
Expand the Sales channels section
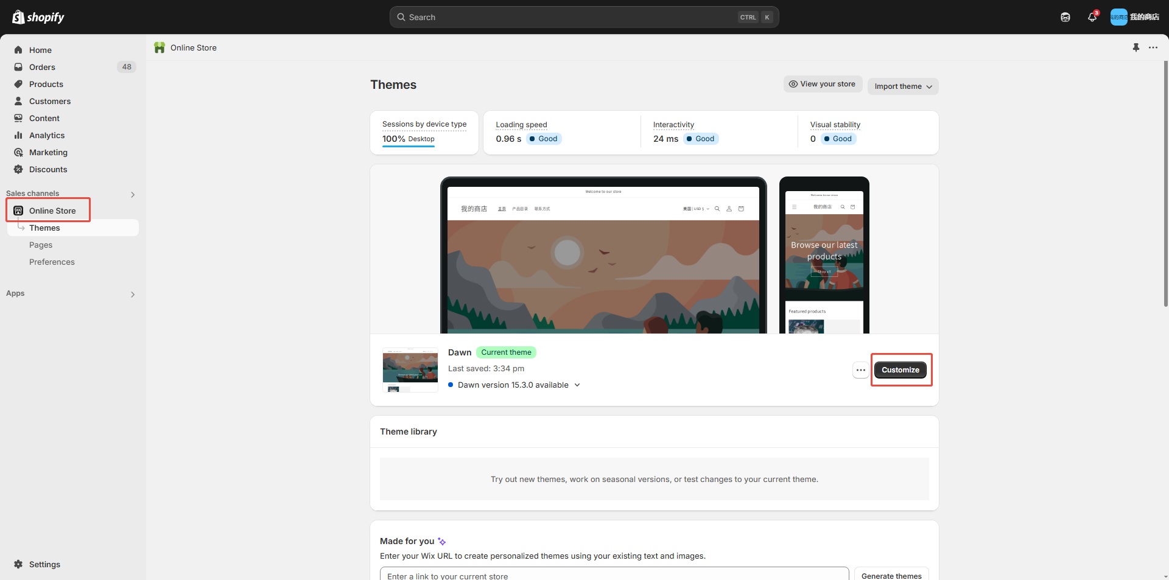coord(132,195)
